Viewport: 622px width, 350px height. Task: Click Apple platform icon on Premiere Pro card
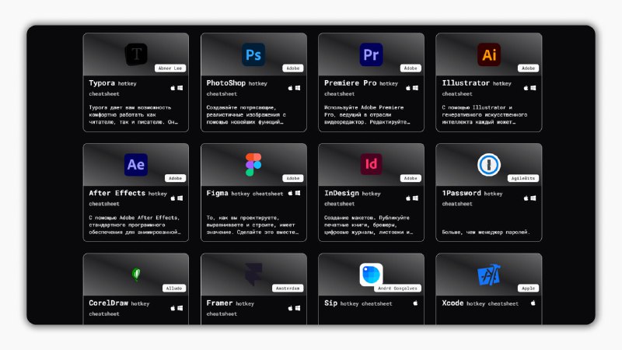pyautogui.click(x=407, y=88)
